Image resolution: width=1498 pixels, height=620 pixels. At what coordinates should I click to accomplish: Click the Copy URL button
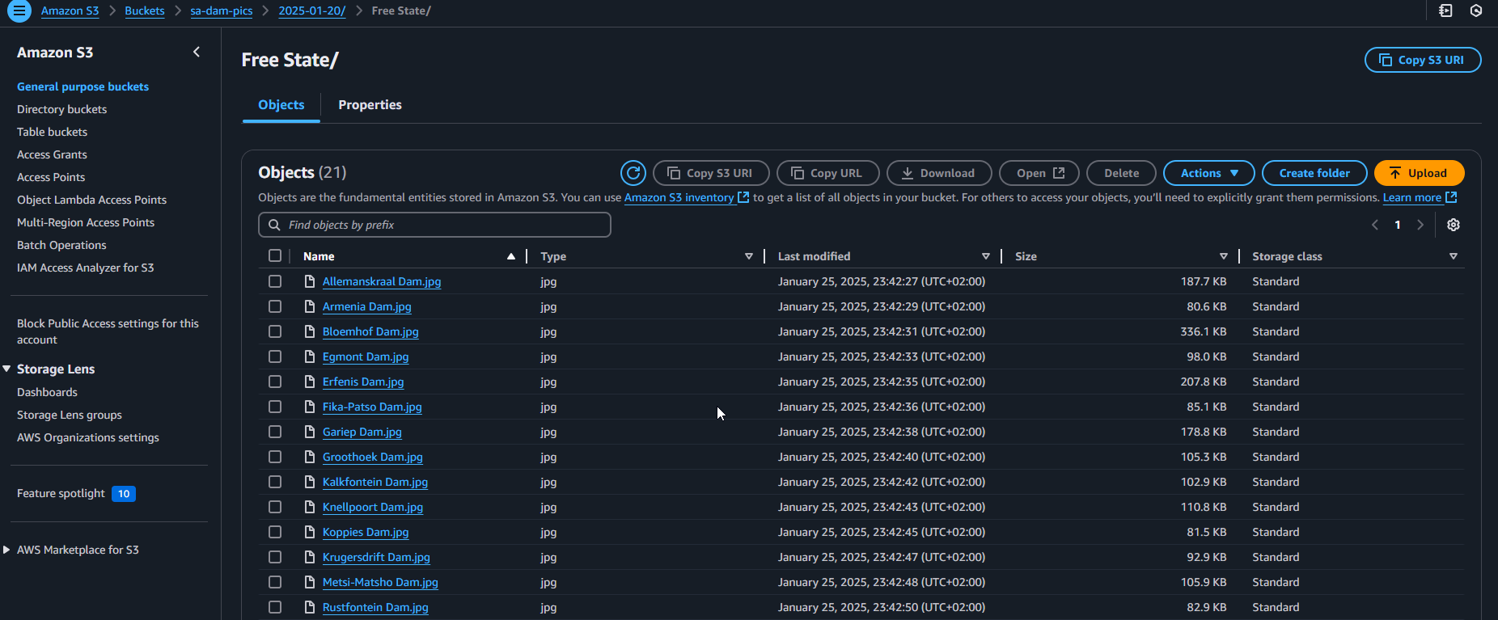(x=827, y=173)
